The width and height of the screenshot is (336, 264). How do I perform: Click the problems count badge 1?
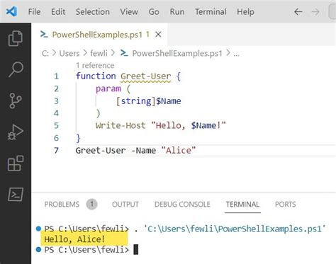[x=91, y=204]
